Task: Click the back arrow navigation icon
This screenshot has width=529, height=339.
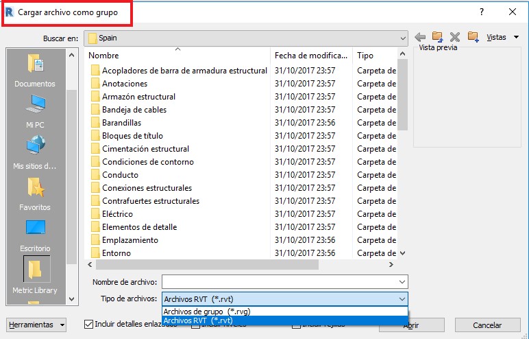Action: (420, 37)
